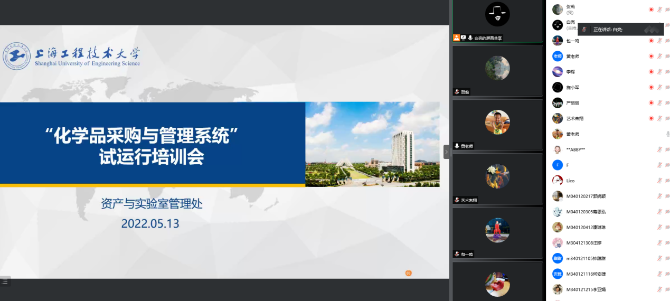Click red recording indicator in 严丽丽 row

click(651, 103)
